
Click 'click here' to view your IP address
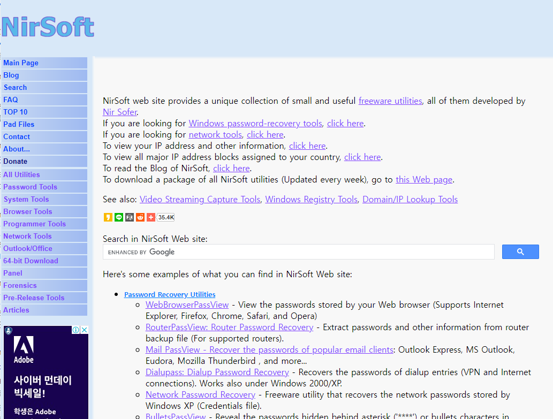[x=307, y=146]
